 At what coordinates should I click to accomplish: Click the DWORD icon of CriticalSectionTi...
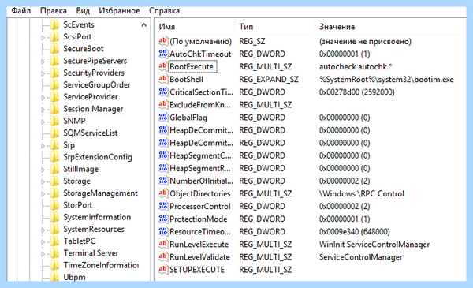(x=163, y=92)
